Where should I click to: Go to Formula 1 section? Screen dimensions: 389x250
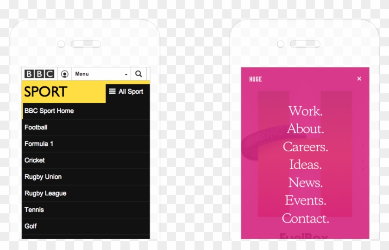pyautogui.click(x=39, y=144)
